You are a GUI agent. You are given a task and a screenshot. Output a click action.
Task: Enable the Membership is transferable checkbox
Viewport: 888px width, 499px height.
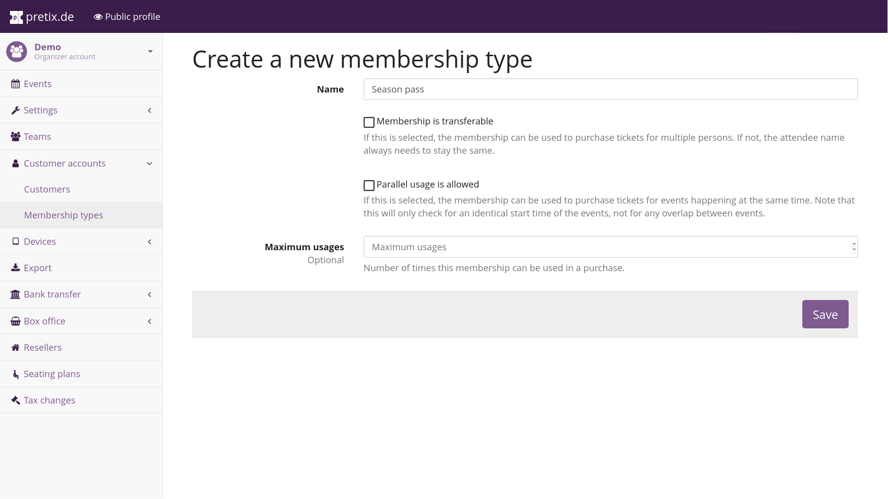click(x=369, y=122)
